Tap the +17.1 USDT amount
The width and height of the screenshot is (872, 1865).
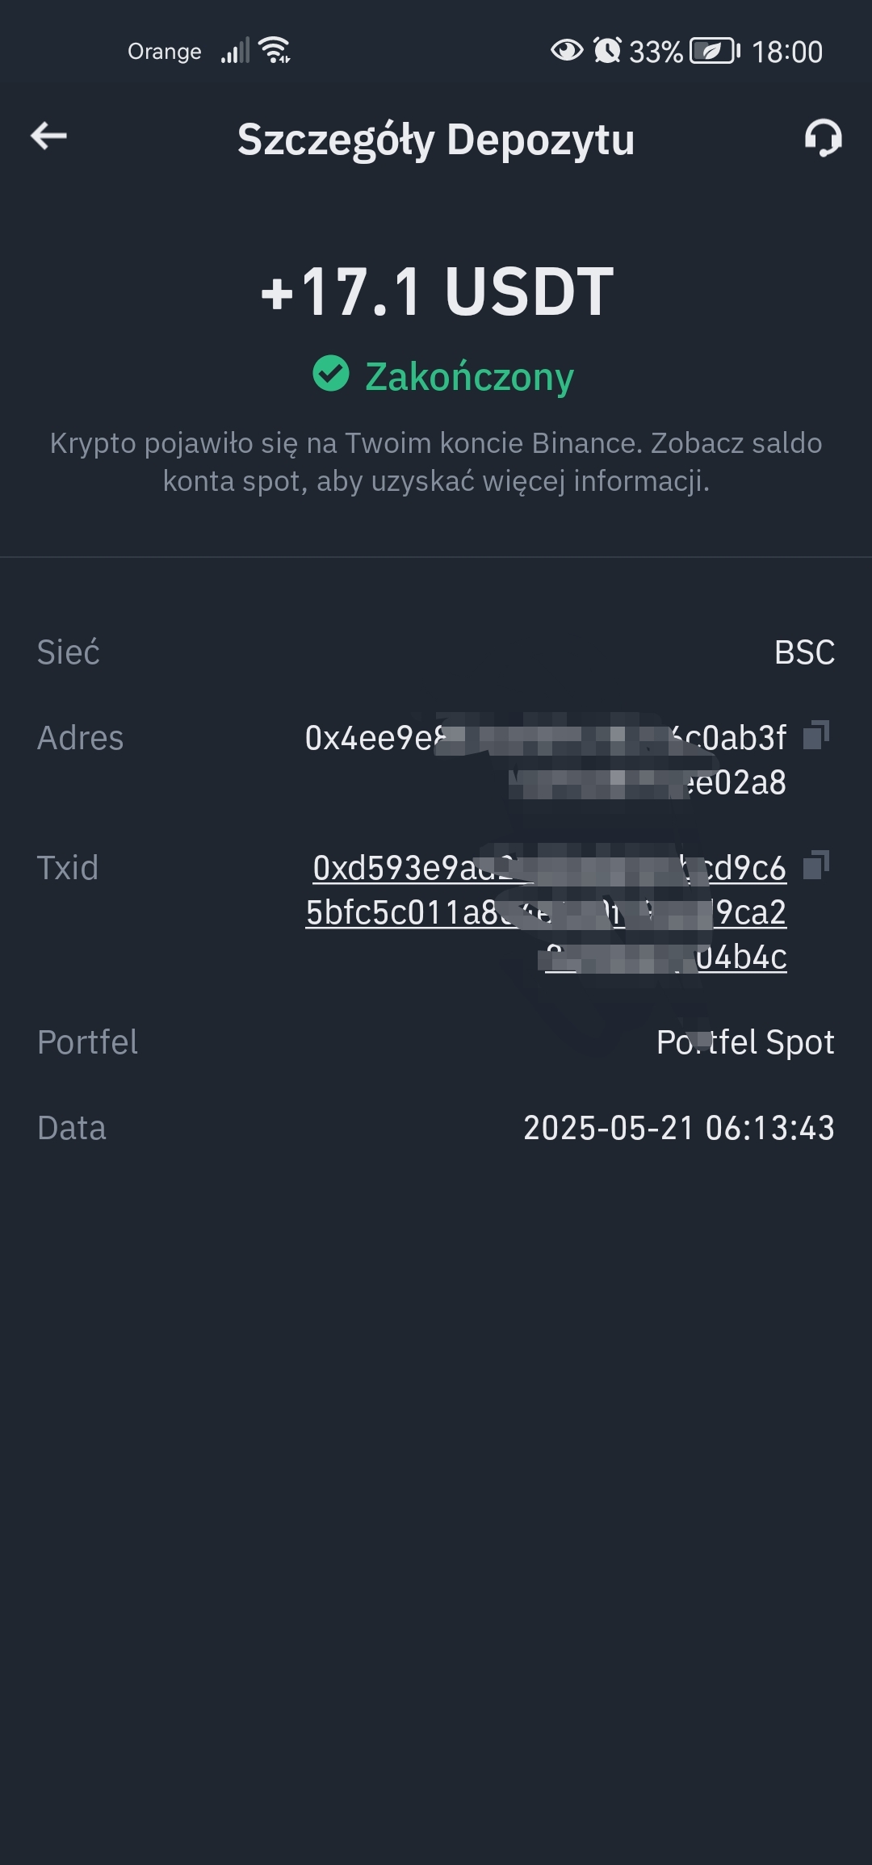437,291
